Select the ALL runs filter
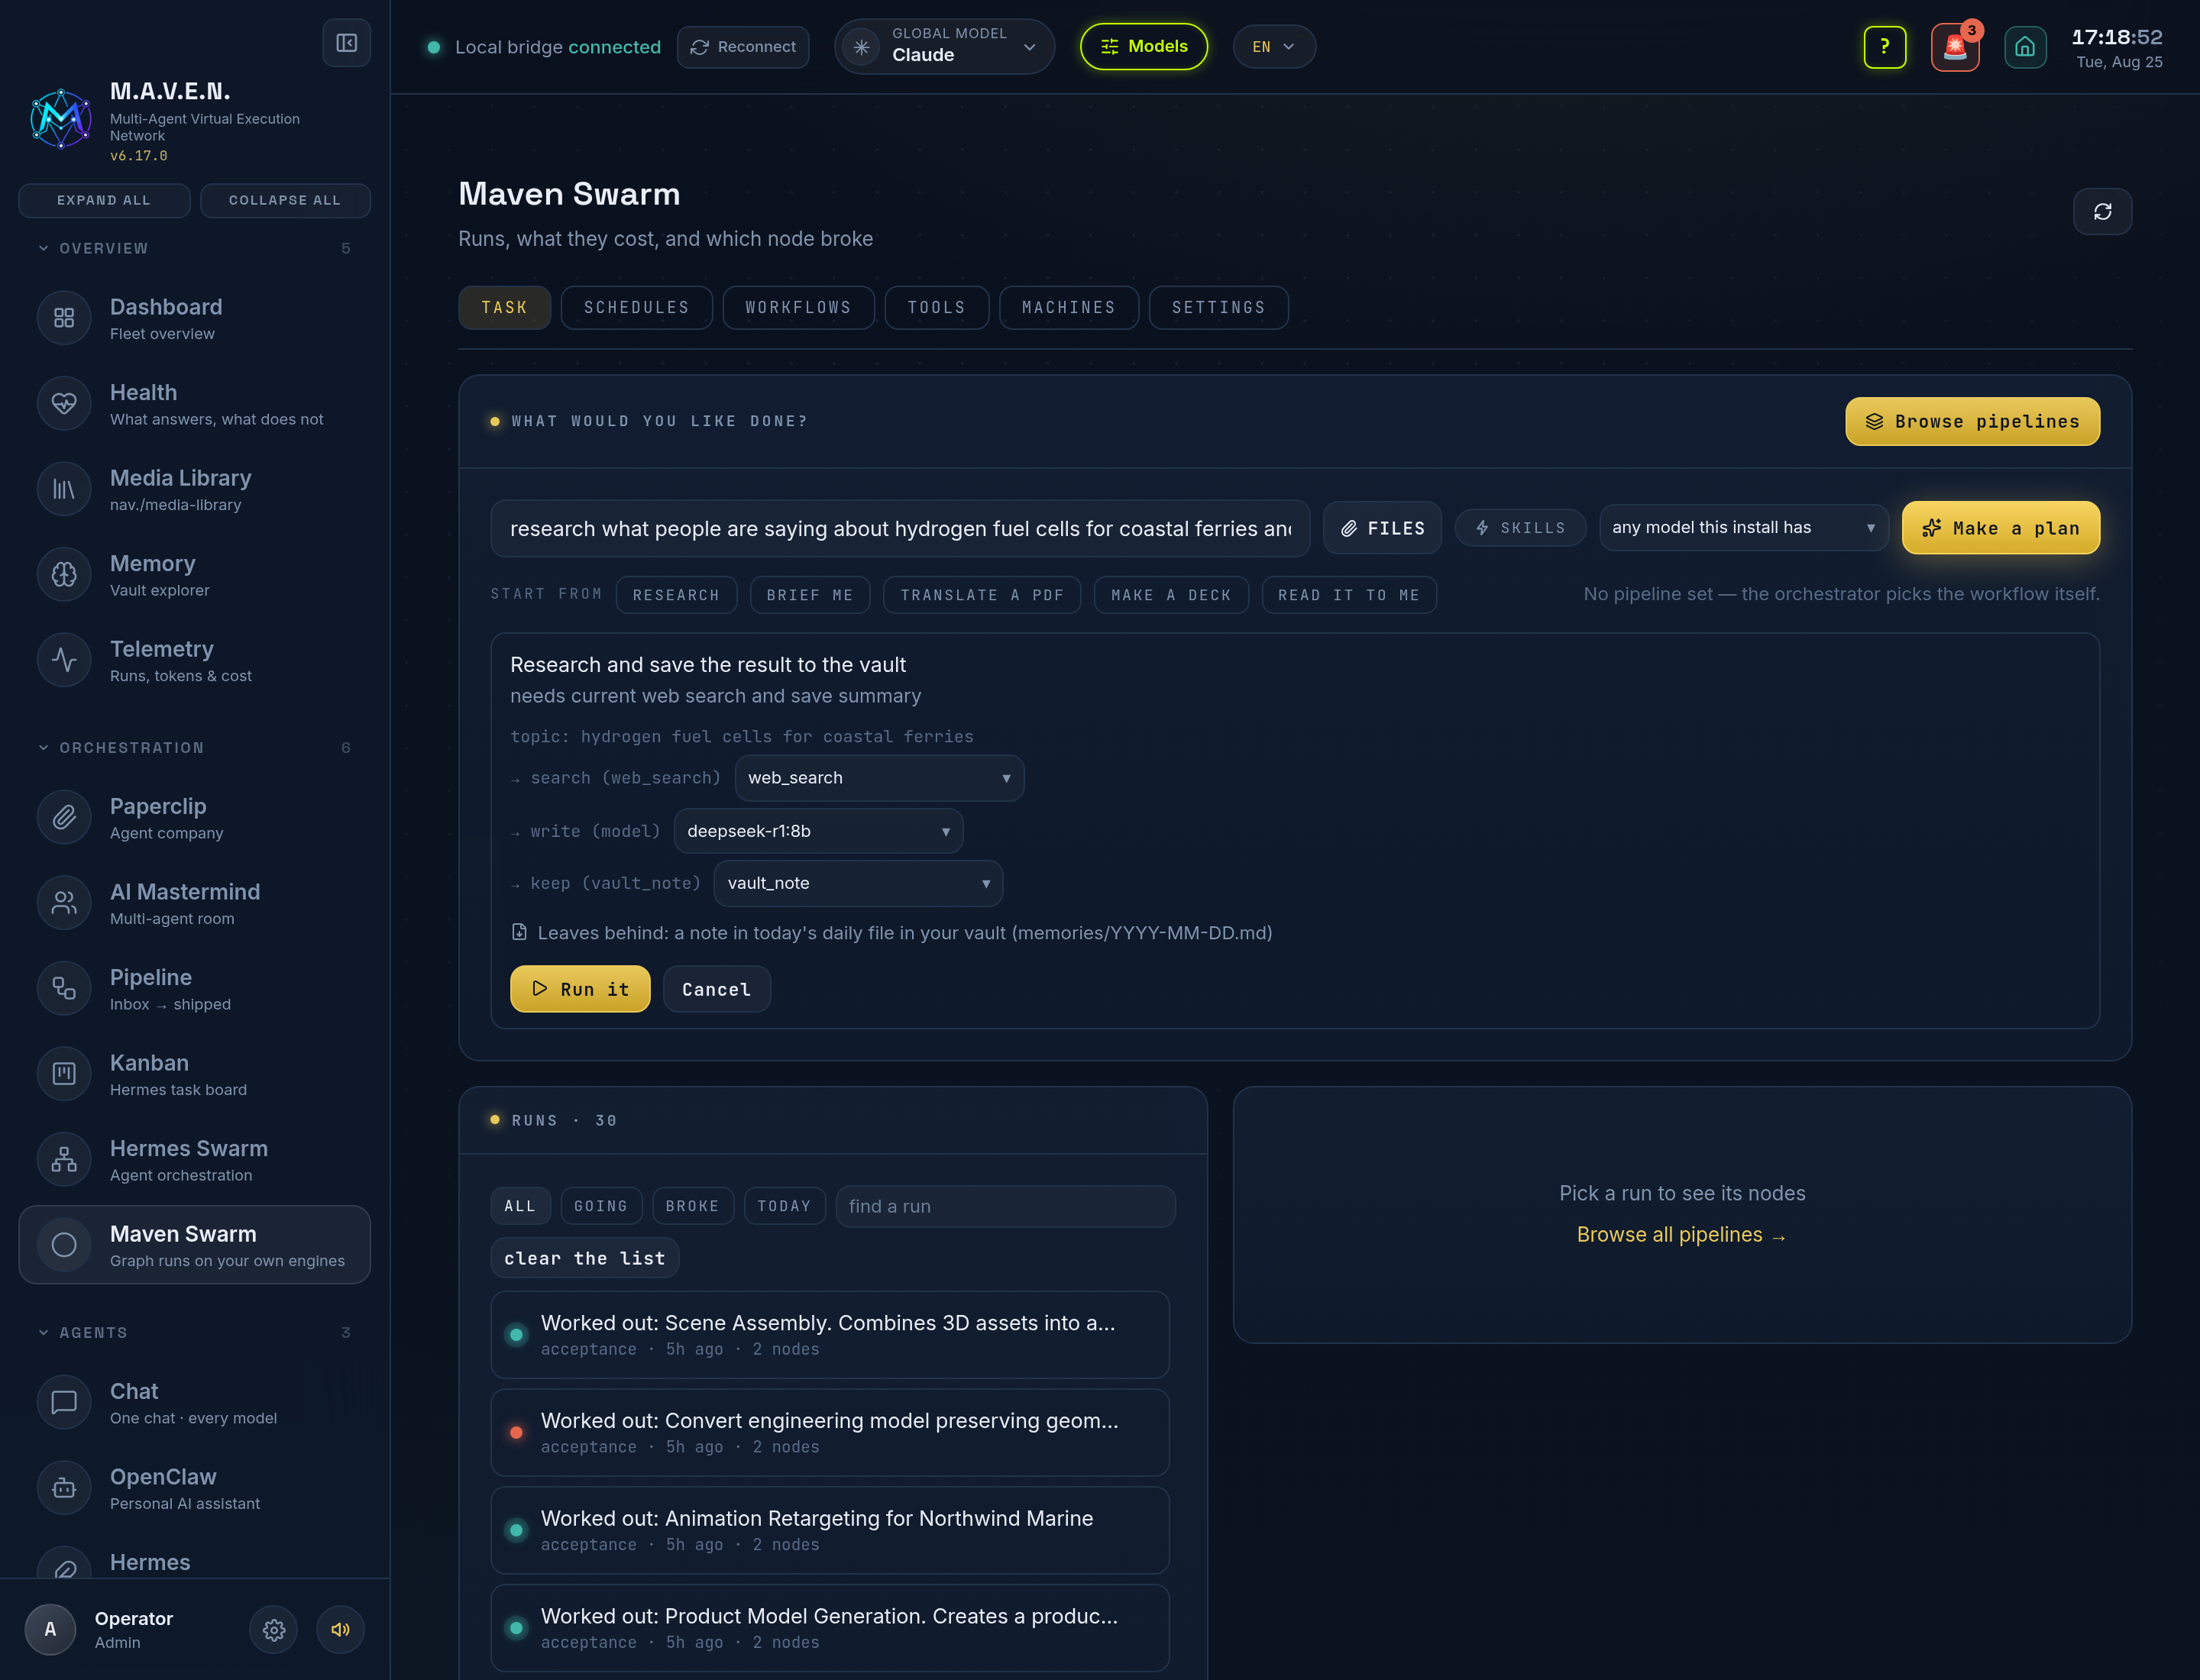Screen dimensions: 2200x1680 [520, 1206]
